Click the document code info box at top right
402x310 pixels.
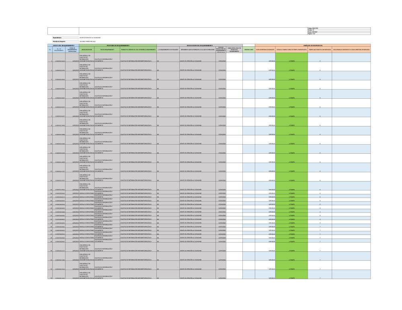pos(338,31)
